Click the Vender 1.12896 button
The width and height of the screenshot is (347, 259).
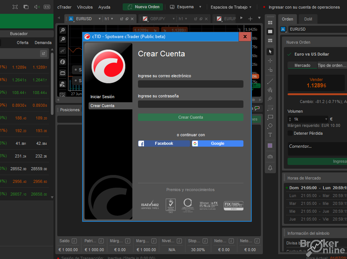tap(316, 83)
